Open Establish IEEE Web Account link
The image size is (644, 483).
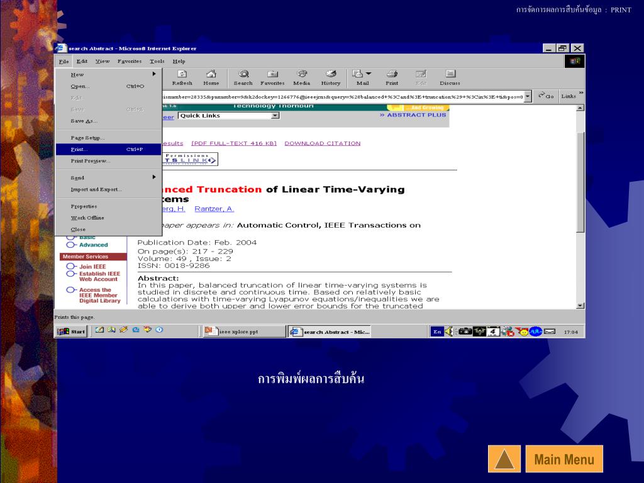click(99, 277)
